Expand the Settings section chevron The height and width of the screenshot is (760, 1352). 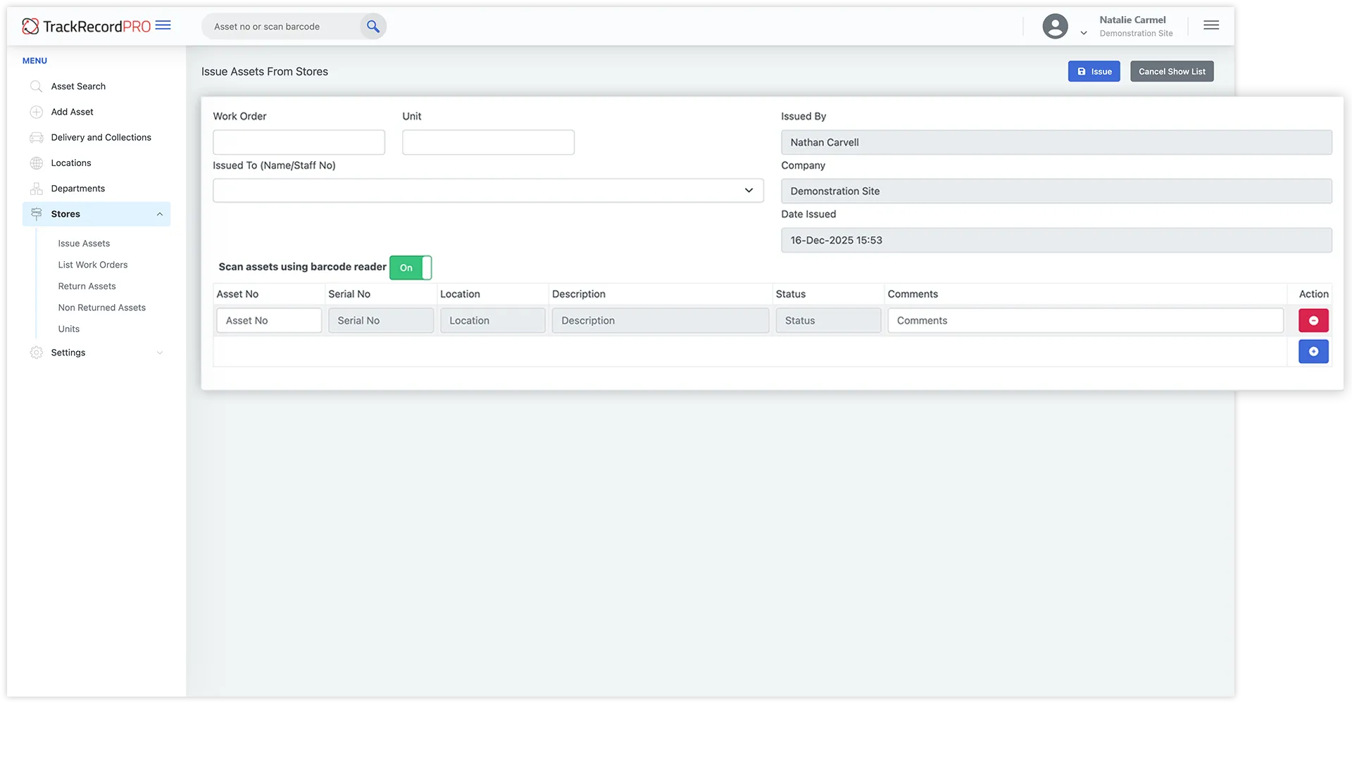pos(160,353)
